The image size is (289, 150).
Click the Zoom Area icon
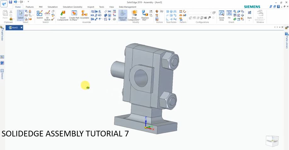click(222, 15)
